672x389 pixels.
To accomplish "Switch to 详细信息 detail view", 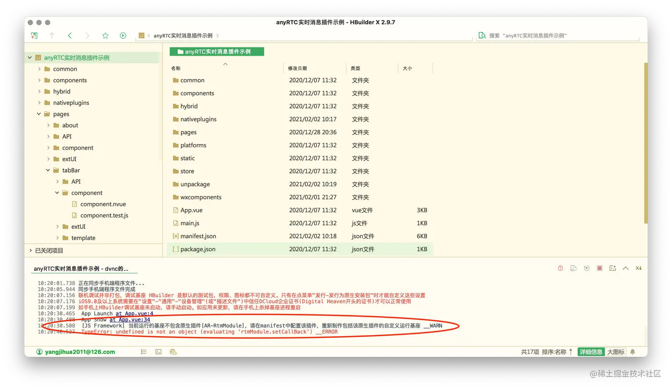I will coord(591,352).
